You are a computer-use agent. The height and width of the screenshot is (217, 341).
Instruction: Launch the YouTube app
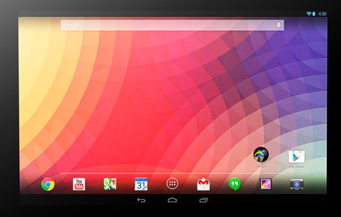[x=79, y=184]
